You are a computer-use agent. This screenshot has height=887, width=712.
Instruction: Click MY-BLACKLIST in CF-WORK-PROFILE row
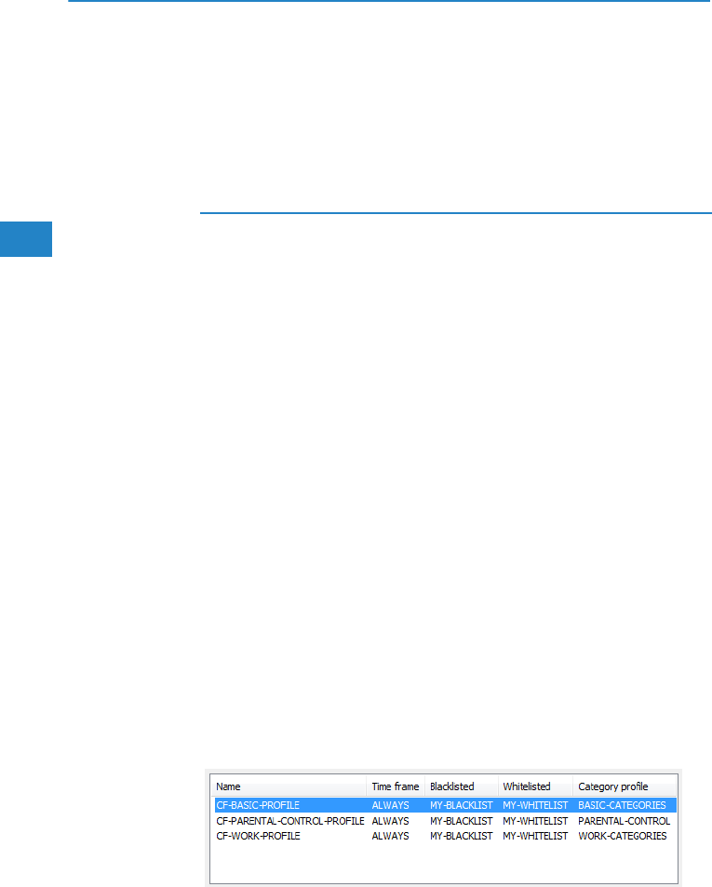461,836
